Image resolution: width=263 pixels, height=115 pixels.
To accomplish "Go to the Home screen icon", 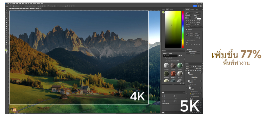I will [7, 6].
